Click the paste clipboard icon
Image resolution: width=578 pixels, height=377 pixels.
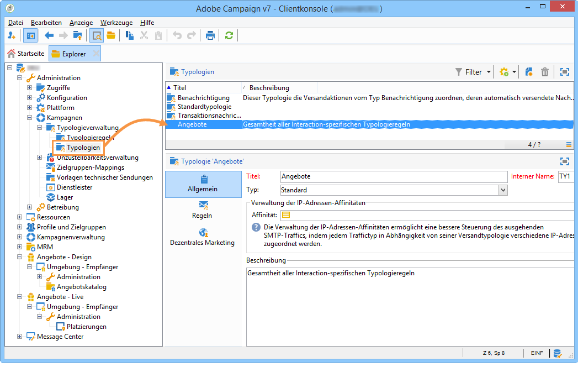[158, 35]
